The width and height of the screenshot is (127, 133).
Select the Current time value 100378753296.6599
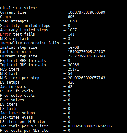(87, 12)
